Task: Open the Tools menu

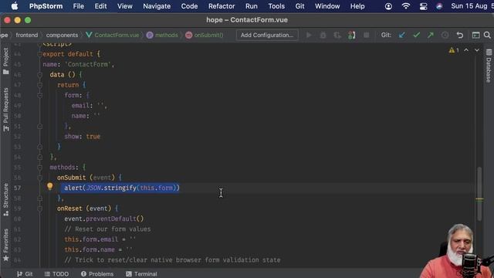Action: [276, 6]
